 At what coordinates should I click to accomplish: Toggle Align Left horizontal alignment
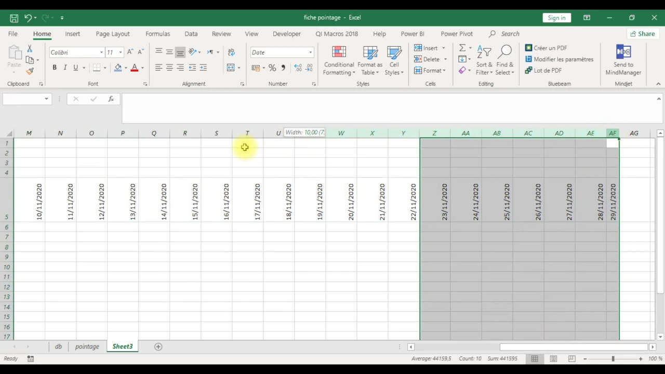158,68
